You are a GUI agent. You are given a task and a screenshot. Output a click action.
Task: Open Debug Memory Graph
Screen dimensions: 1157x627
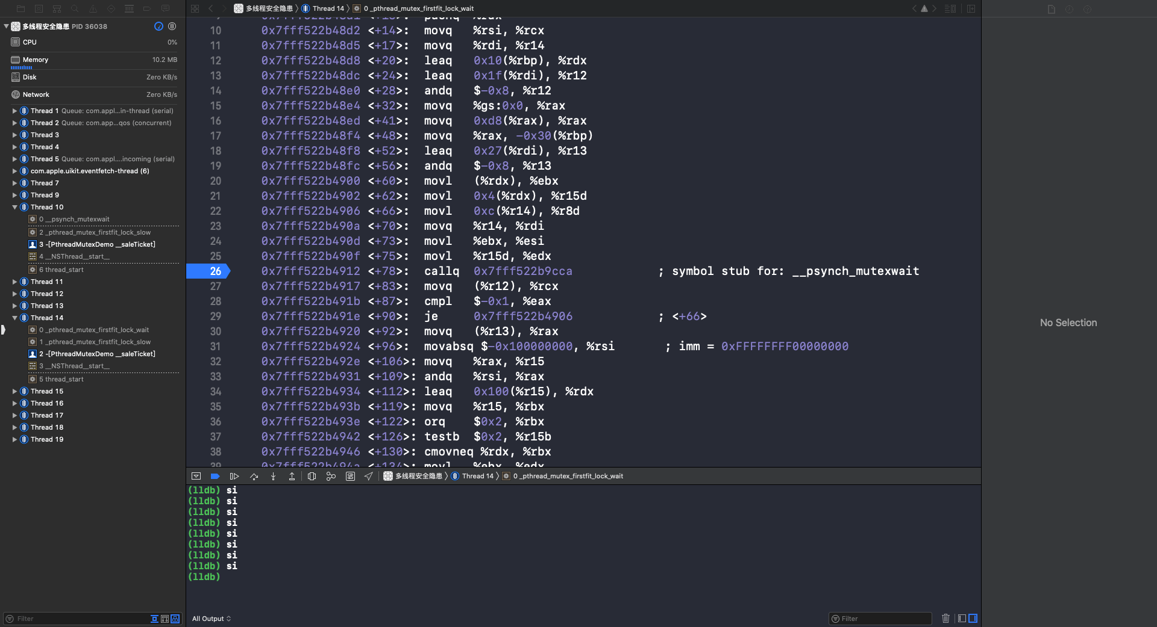[331, 476]
